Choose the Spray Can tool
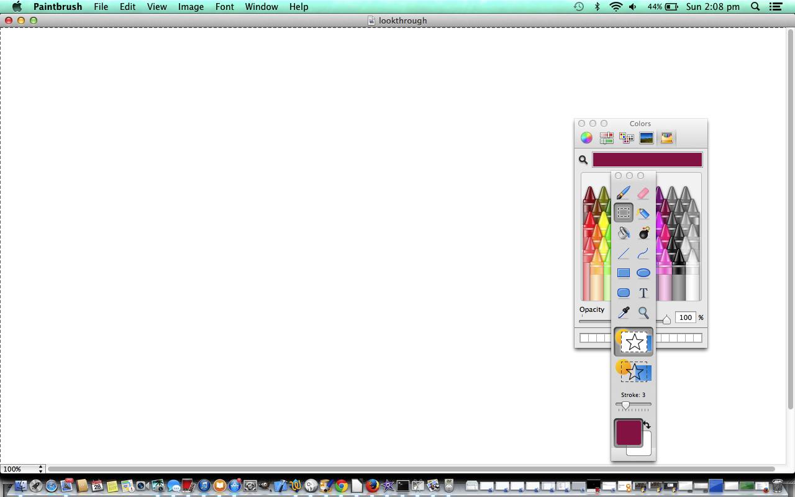The image size is (795, 497). pos(643,213)
